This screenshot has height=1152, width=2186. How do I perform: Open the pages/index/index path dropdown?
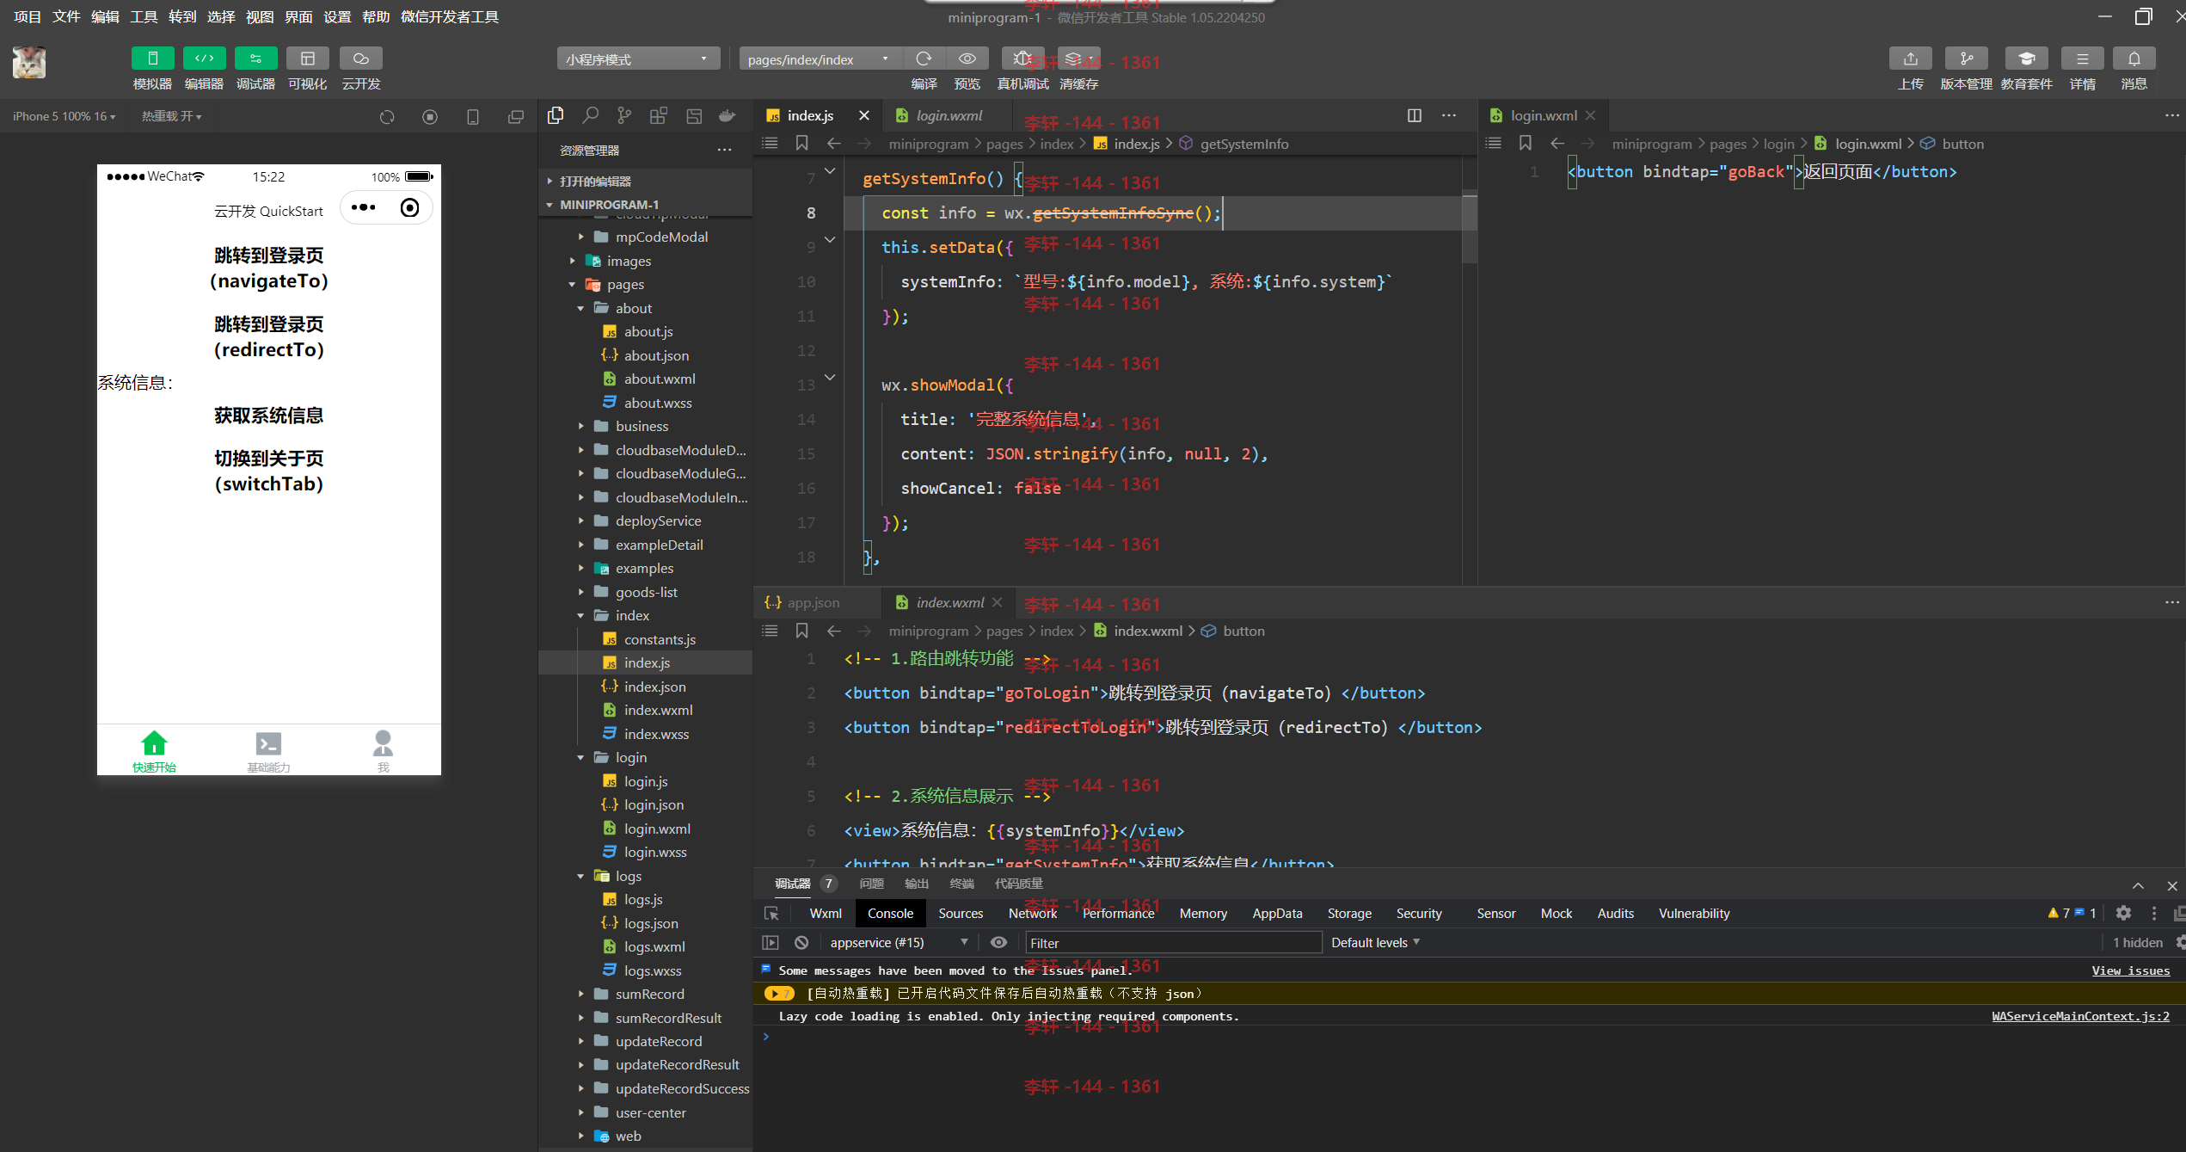(x=820, y=59)
